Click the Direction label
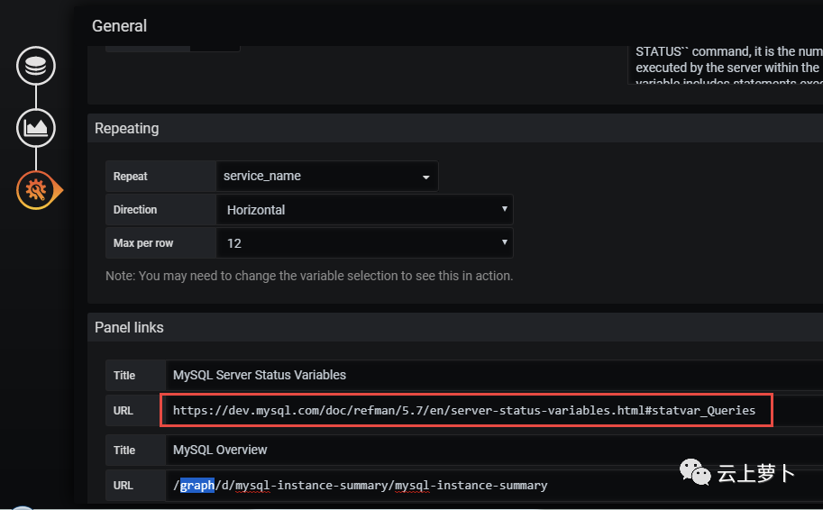 tap(135, 209)
